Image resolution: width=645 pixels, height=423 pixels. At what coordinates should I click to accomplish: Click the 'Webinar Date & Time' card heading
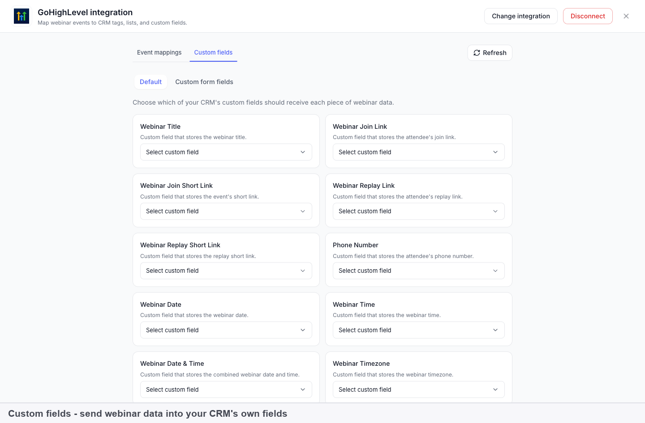coord(172,364)
